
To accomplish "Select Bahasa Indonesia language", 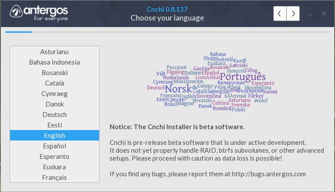I will tap(55, 62).
